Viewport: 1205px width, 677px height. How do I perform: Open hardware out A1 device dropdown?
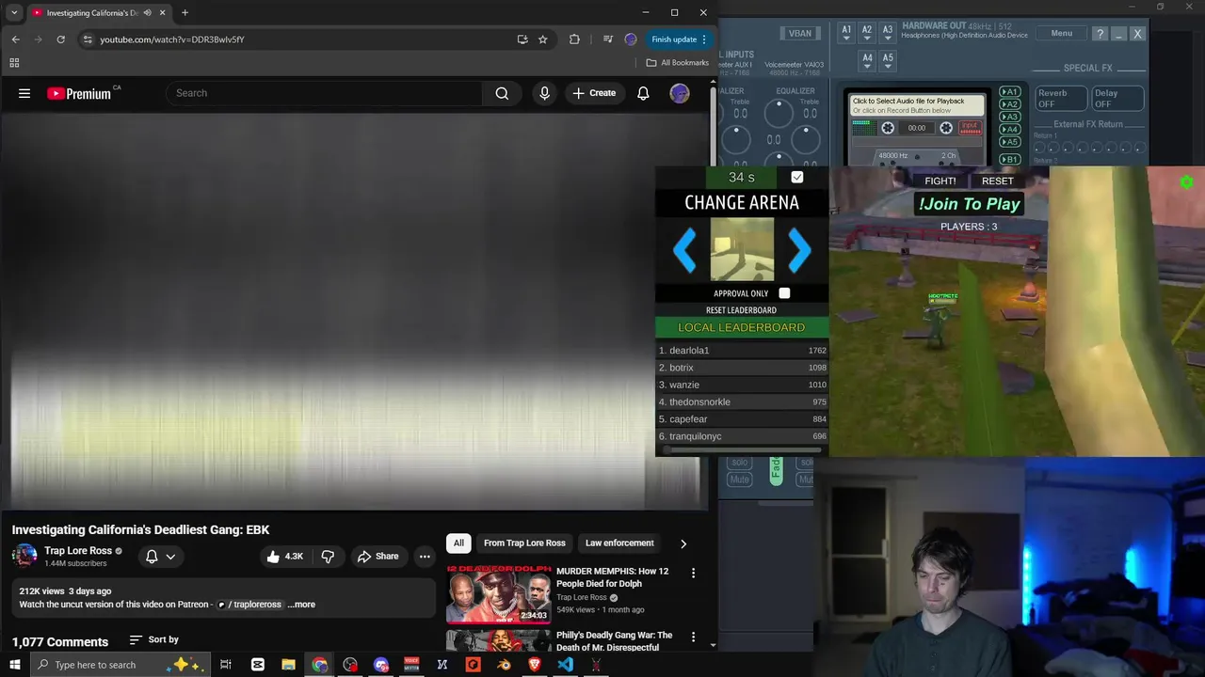(846, 33)
